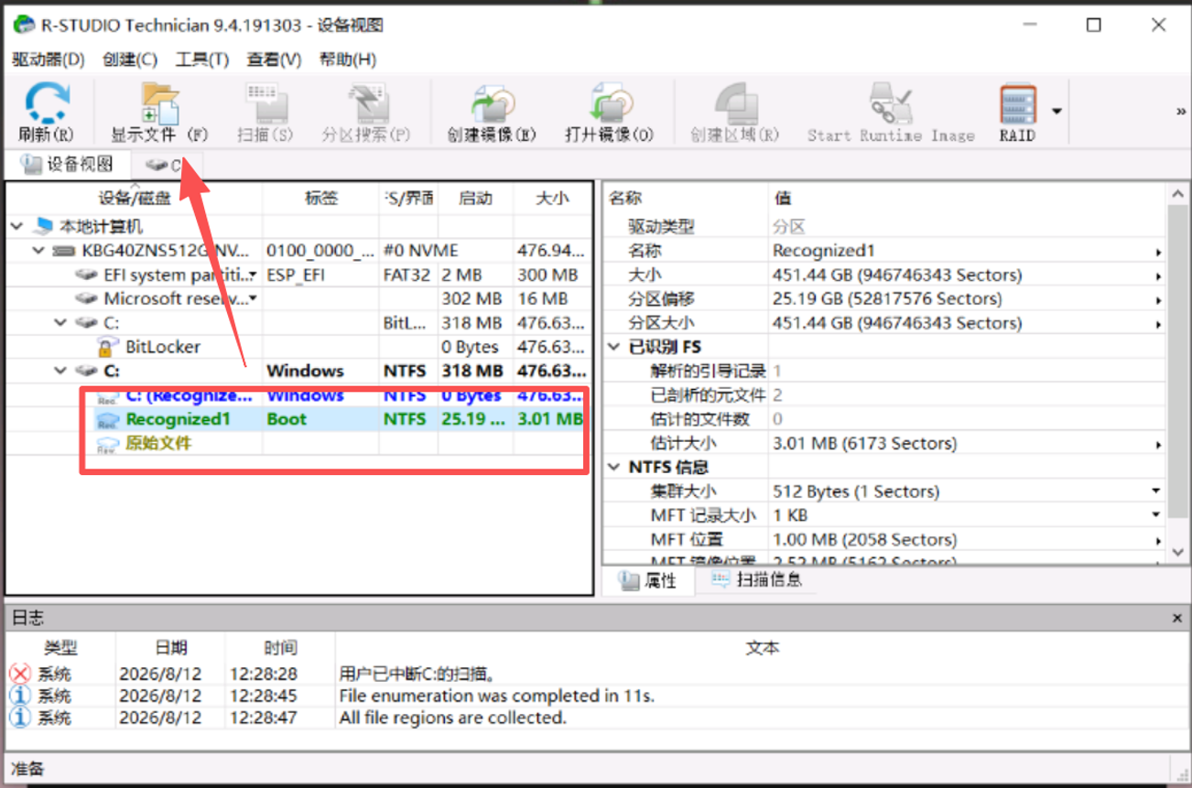The height and width of the screenshot is (788, 1192).
Task: Click the 创建镜像 create image icon
Action: tap(492, 103)
